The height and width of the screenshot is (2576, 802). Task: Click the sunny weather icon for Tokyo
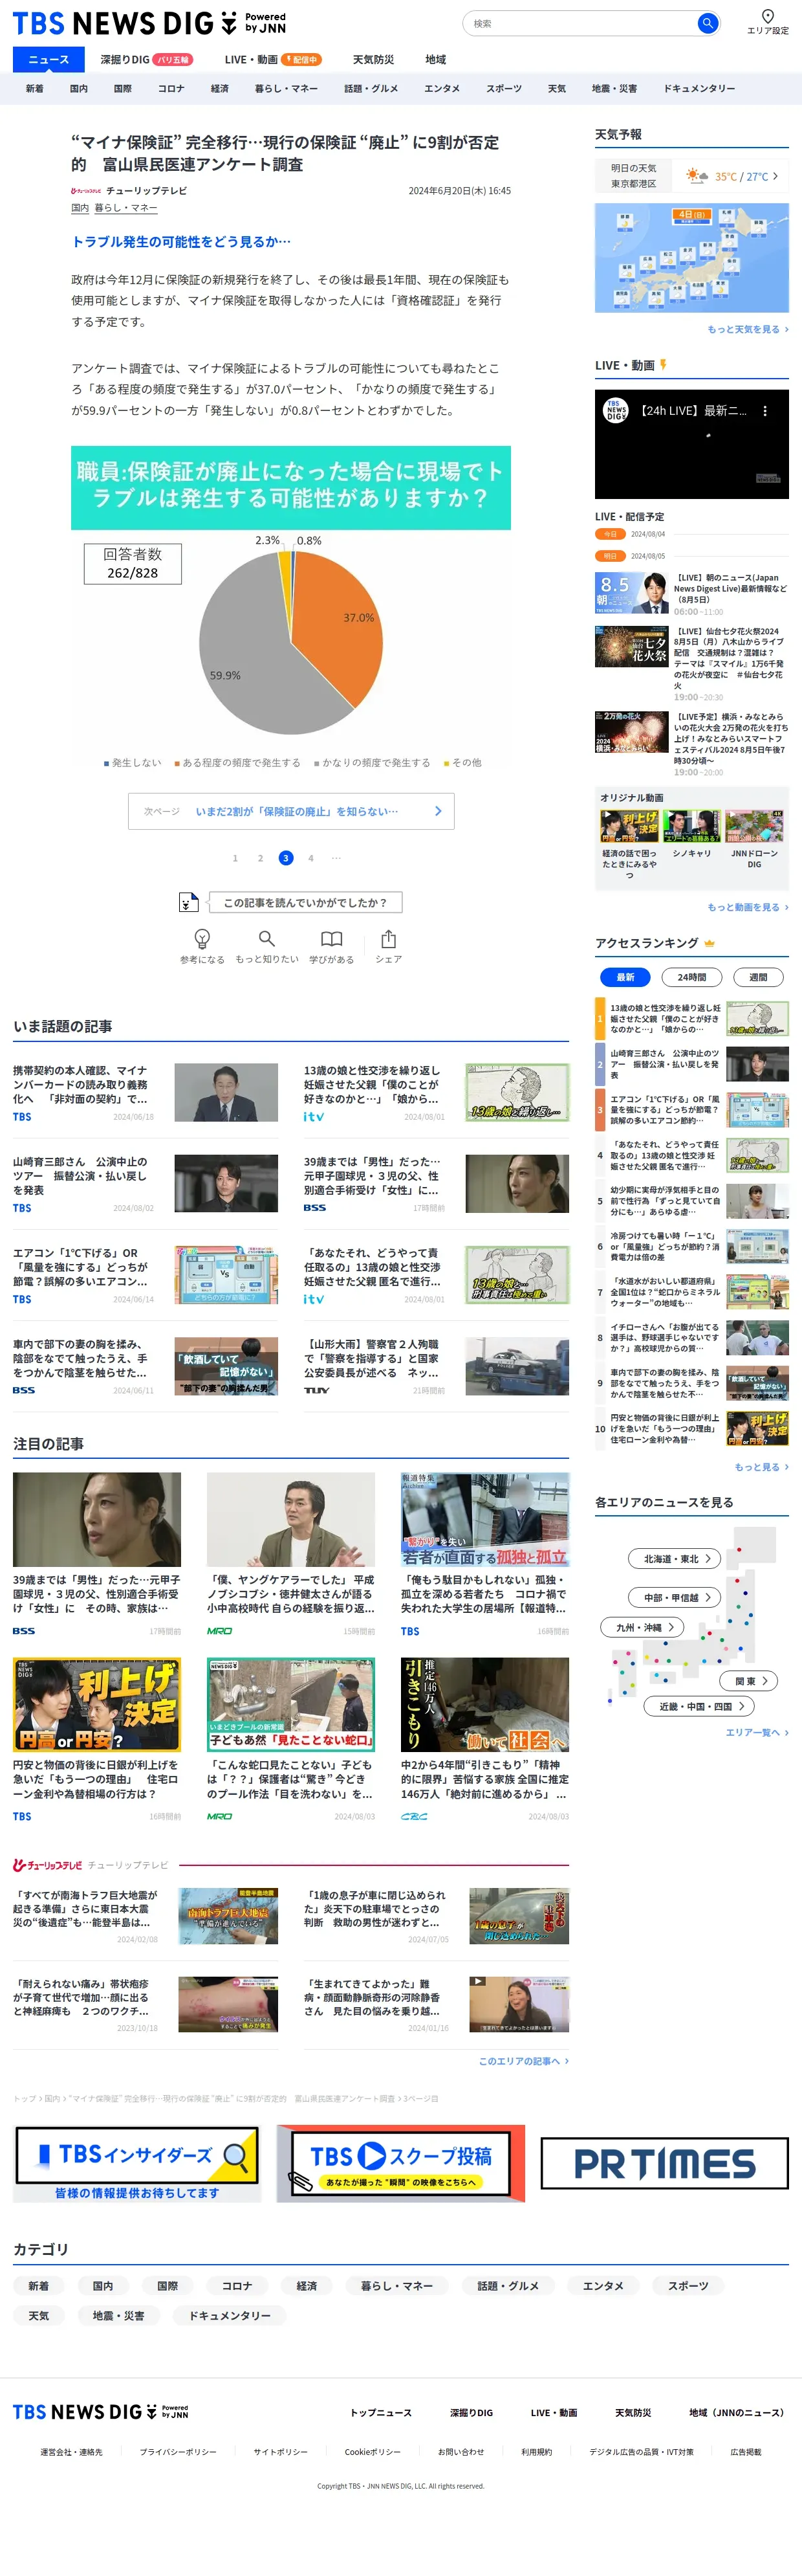click(x=696, y=176)
